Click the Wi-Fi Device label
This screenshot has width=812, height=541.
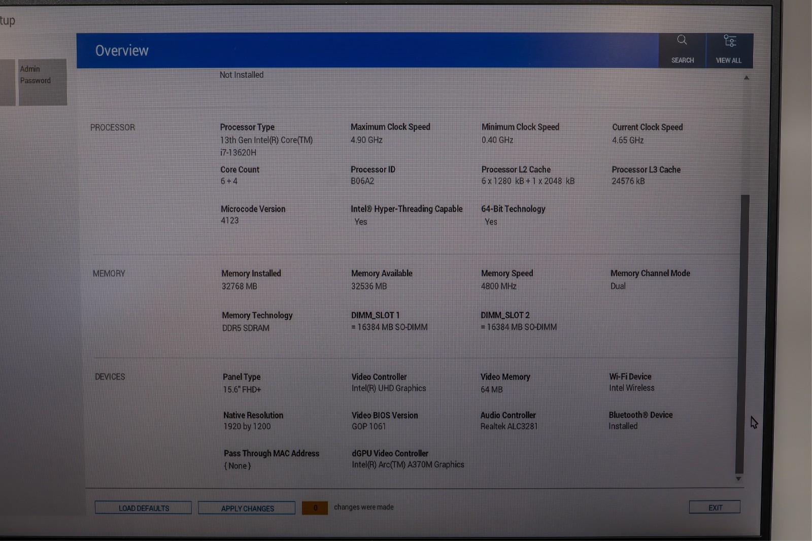point(630,377)
